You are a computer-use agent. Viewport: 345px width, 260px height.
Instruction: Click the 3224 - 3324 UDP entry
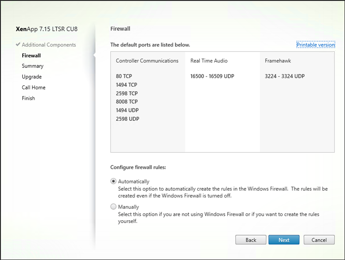click(285, 76)
